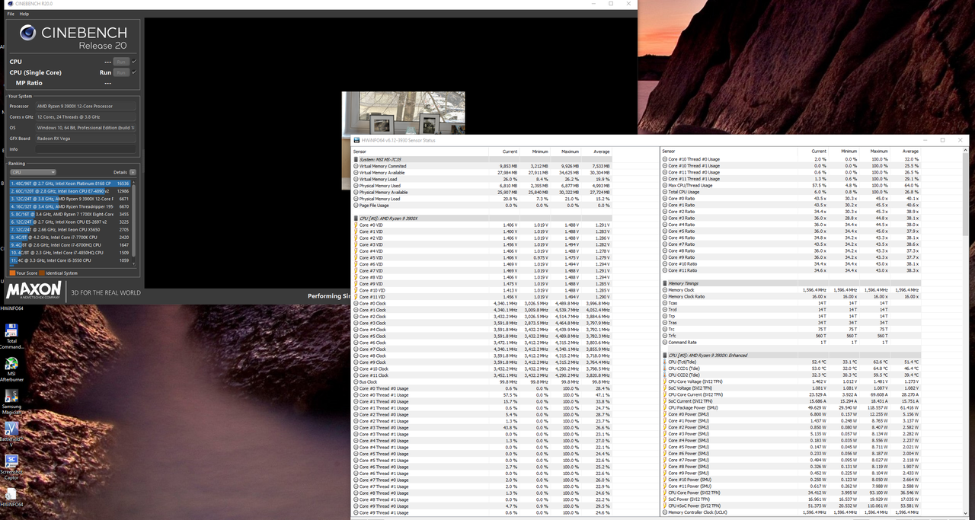Click the Memory Timings section chip icon

[x=664, y=284]
